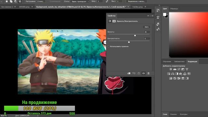The width and height of the screenshot is (208, 117).
Task: Collapse the Properties panel with the double-arrow
Action: click(x=148, y=16)
